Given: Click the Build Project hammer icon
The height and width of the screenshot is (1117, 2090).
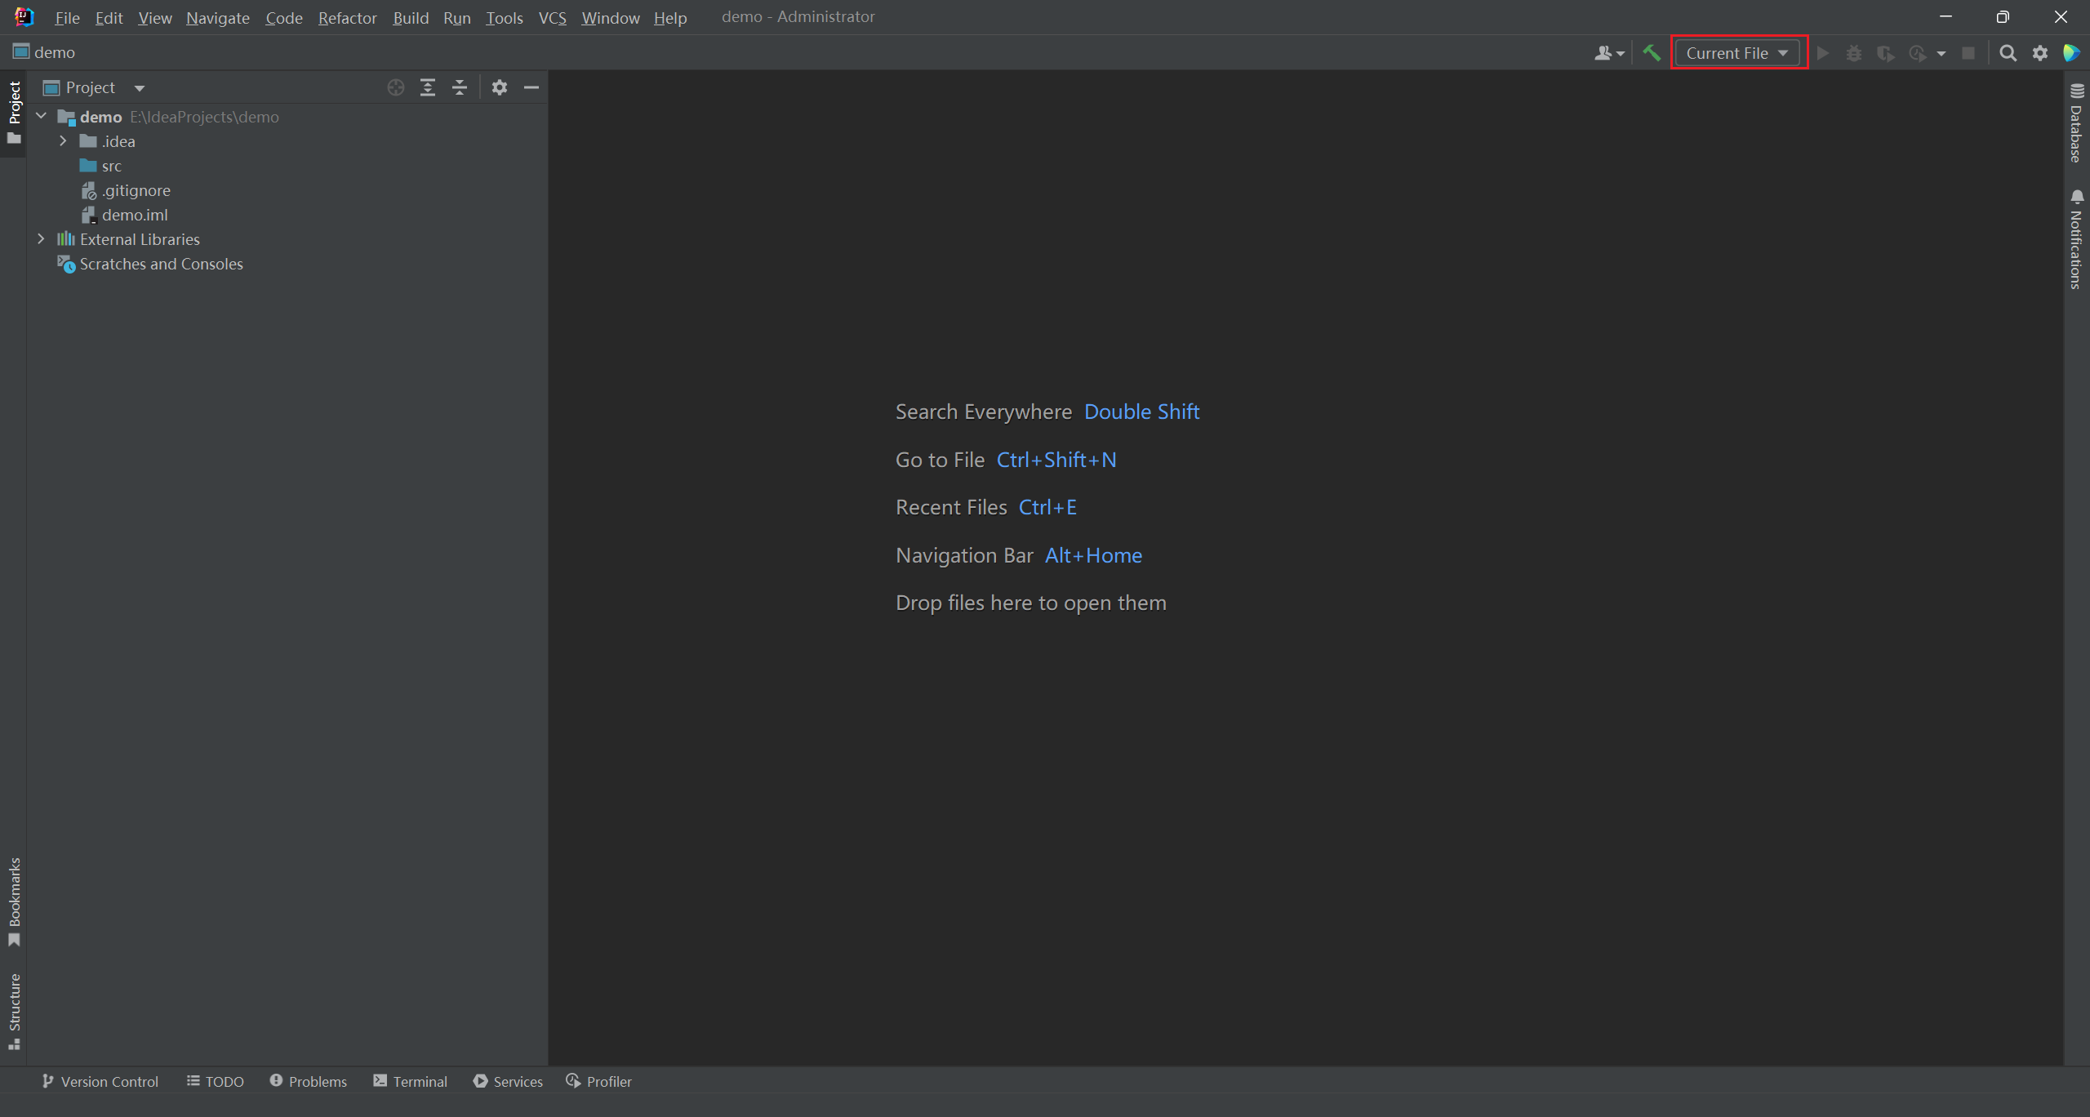Looking at the screenshot, I should click(1652, 53).
